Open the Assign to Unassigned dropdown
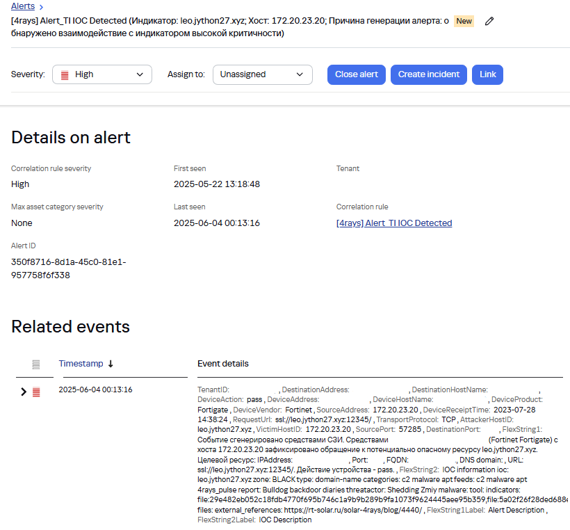 [x=261, y=74]
